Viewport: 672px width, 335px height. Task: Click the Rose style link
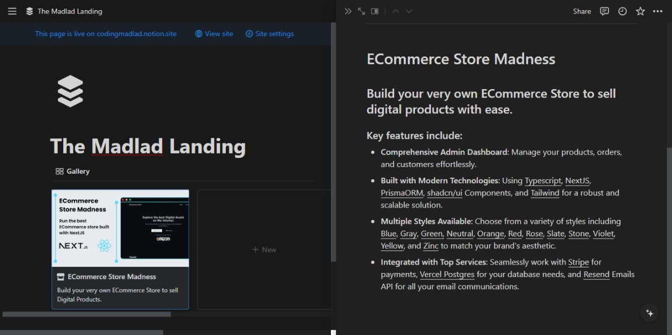[x=534, y=233]
